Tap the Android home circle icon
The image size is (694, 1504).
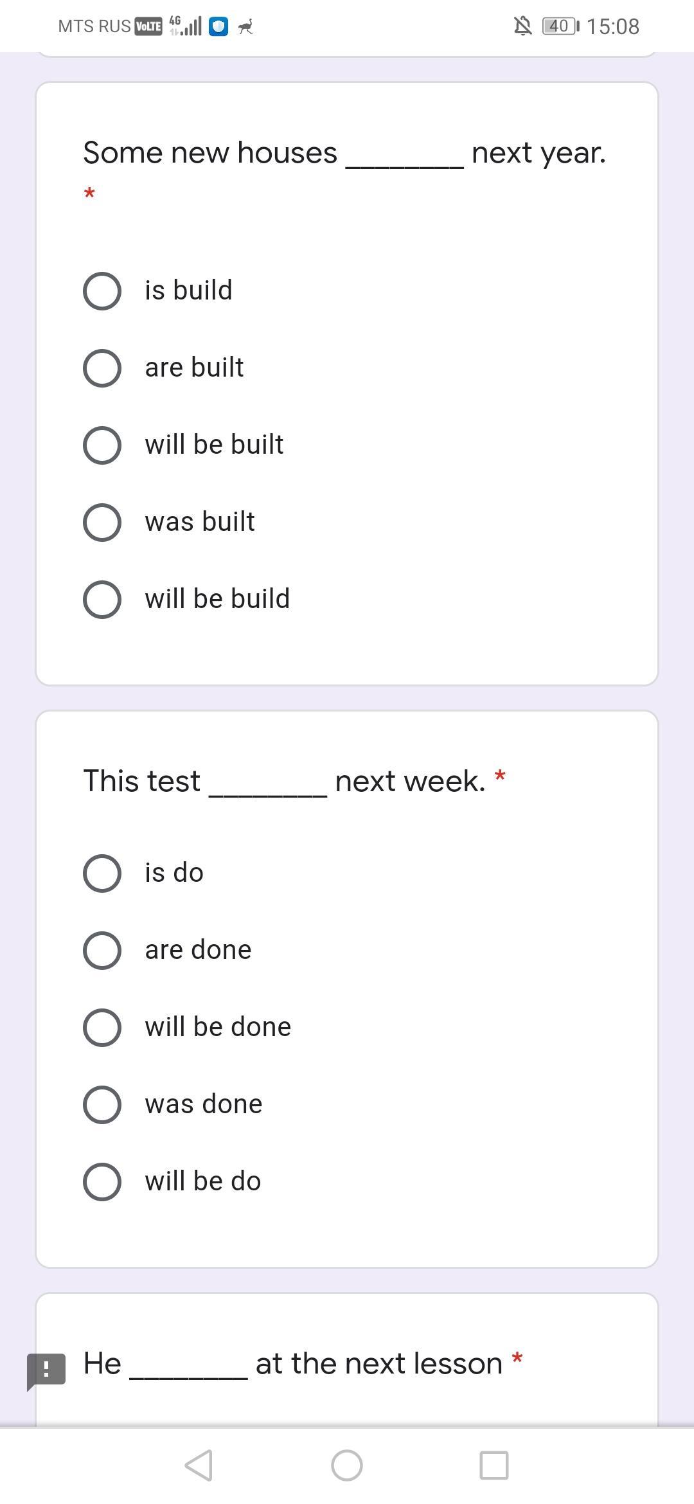(347, 1465)
